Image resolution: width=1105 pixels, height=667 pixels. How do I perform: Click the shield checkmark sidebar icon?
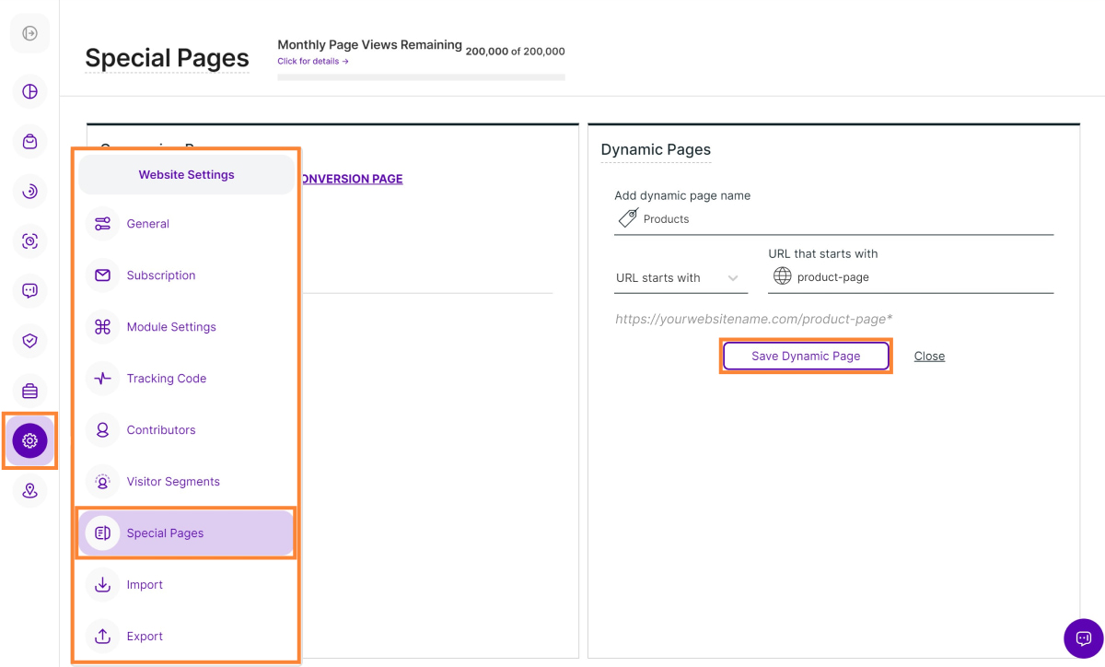(29, 341)
